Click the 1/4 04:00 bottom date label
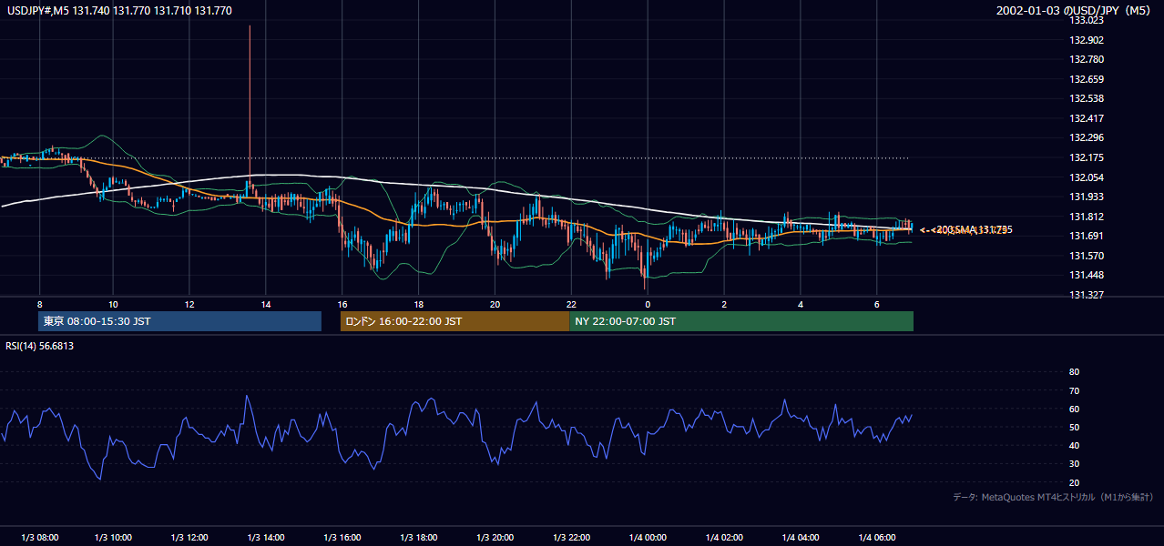This screenshot has width=1164, height=546. pyautogui.click(x=801, y=538)
